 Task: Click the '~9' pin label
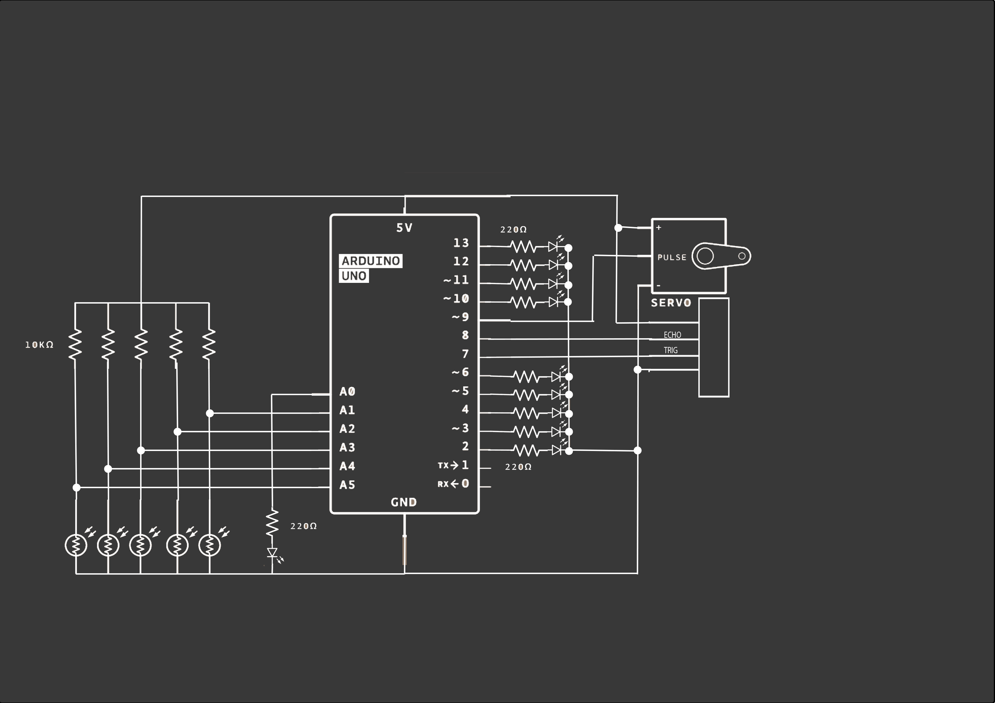tap(460, 317)
